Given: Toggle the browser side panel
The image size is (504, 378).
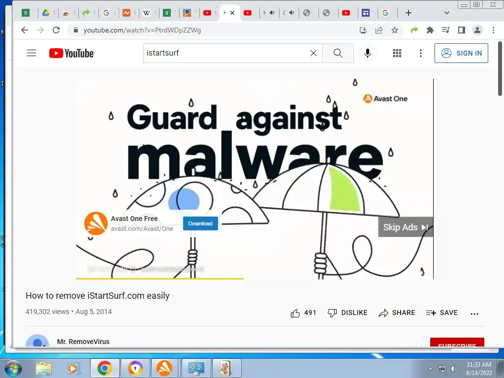Looking at the screenshot, I should click(462, 30).
